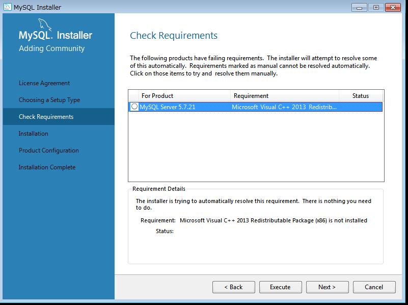
Task: Click the Status: label in Requirement Details
Action: [165, 231]
